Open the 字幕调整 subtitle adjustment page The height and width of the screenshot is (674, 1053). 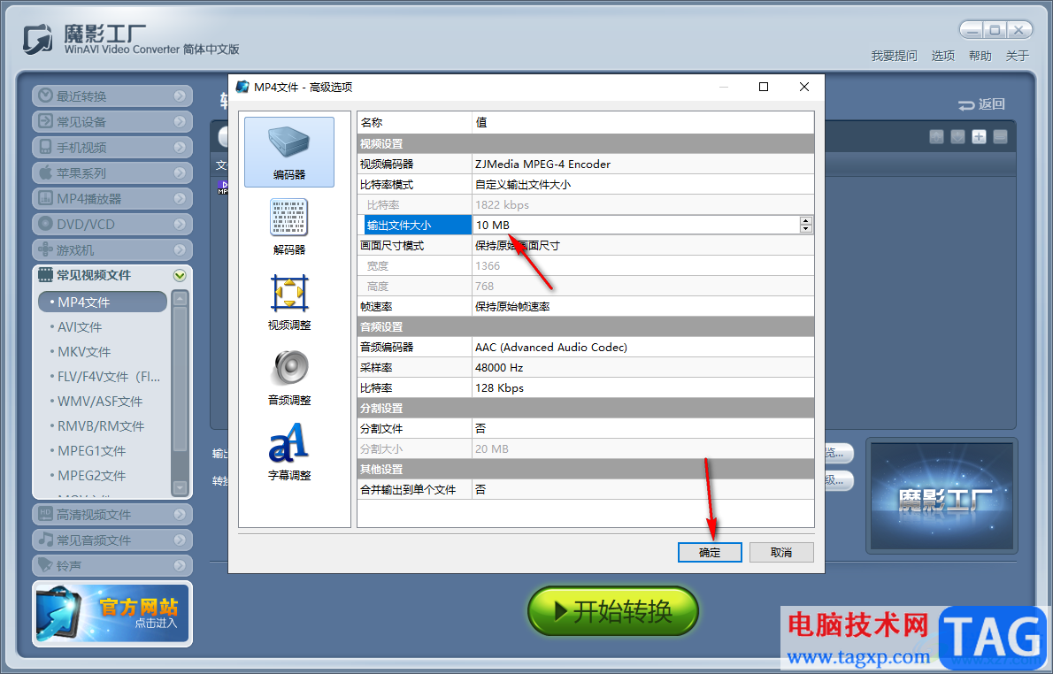289,453
